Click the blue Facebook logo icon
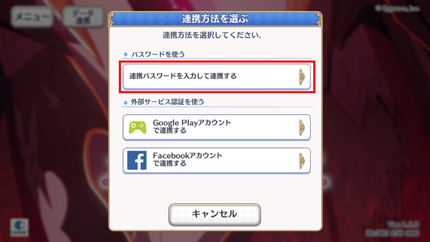Screen dimensions: 430x242 coord(137,160)
